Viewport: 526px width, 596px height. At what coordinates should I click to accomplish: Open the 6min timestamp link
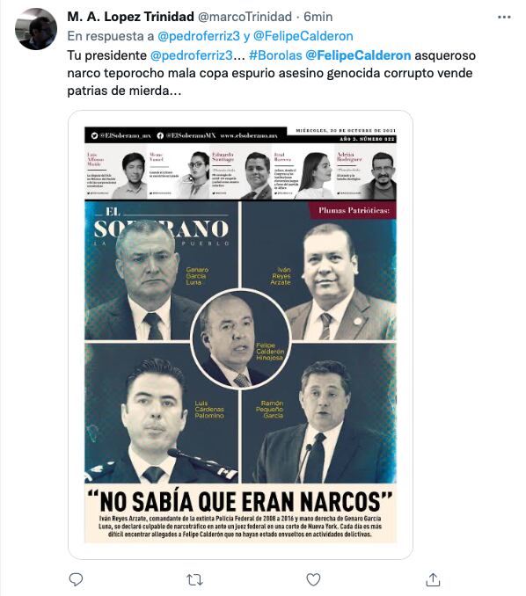[318, 17]
